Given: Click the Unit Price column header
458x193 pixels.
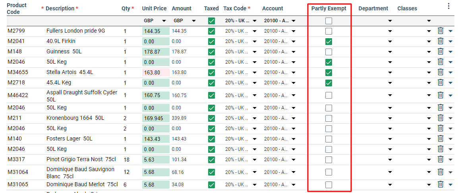Looking at the screenshot, I should tap(154, 8).
